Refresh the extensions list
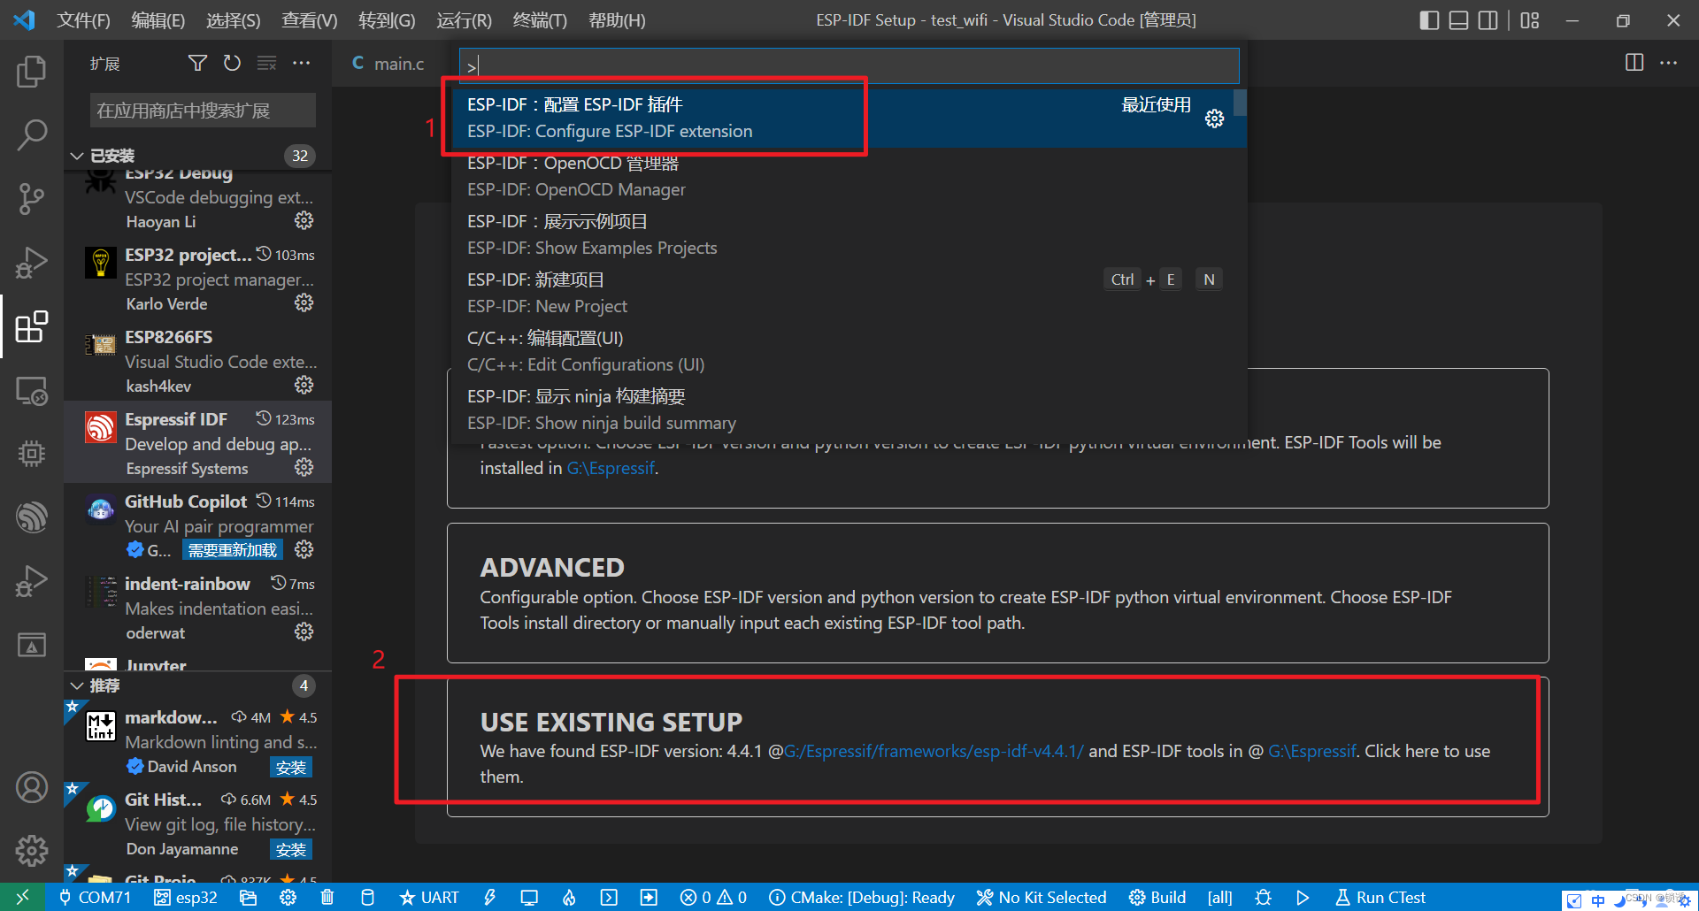Viewport: 1699px width, 911px height. pos(232,63)
